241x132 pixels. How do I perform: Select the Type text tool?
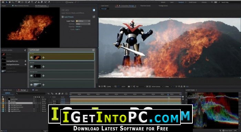tap(32, 2)
